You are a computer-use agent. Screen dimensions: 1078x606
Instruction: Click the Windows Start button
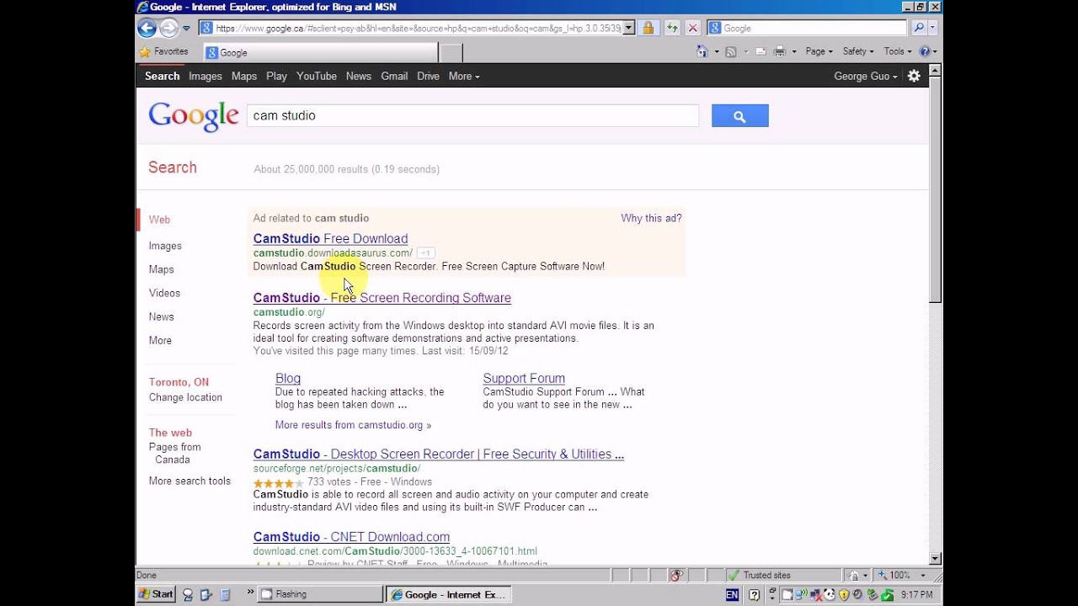[156, 594]
